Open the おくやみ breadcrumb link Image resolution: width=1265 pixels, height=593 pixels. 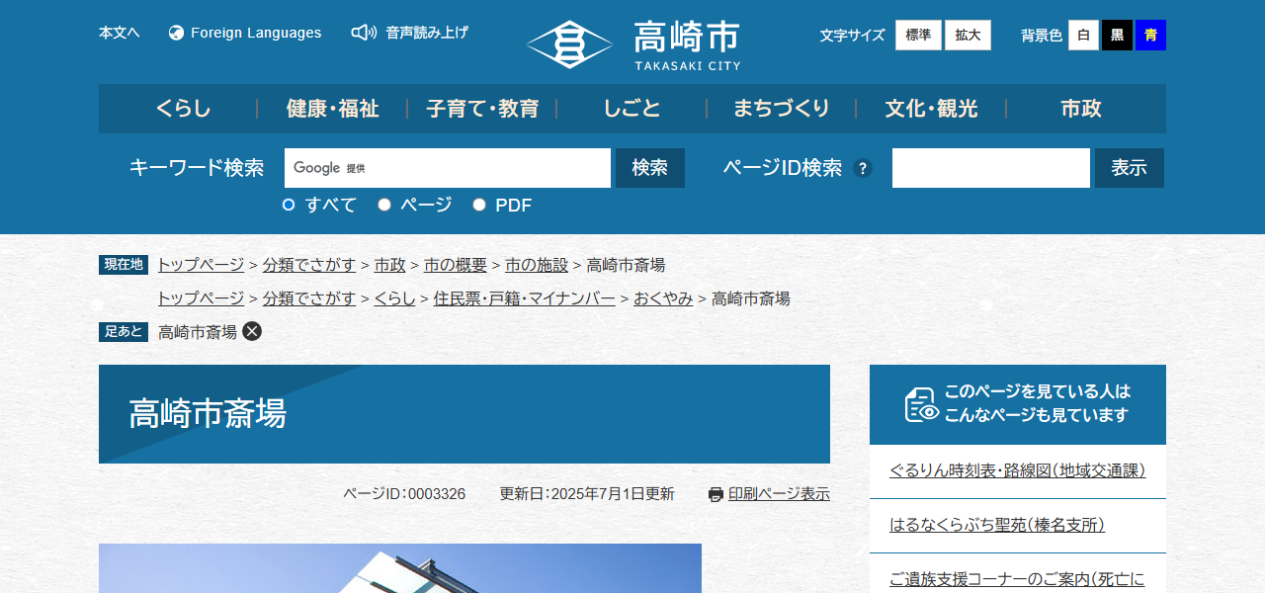pyautogui.click(x=664, y=298)
